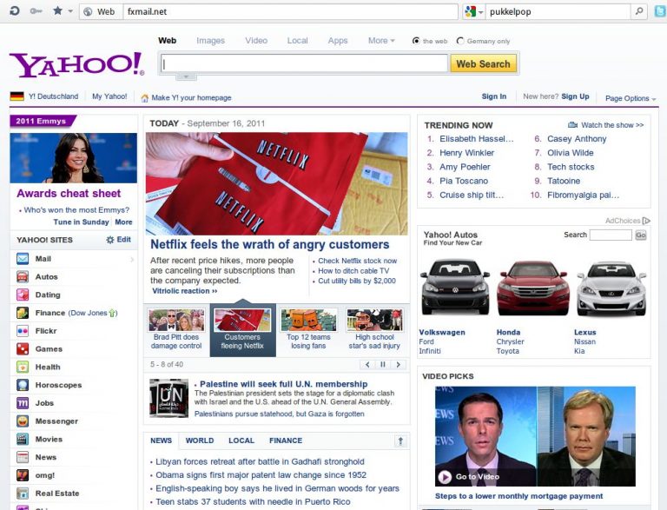Expand the search box suggestion arrow

(x=186, y=77)
